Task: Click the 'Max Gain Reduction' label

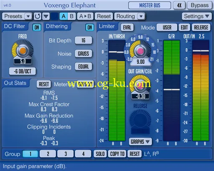Action: tap(49, 116)
